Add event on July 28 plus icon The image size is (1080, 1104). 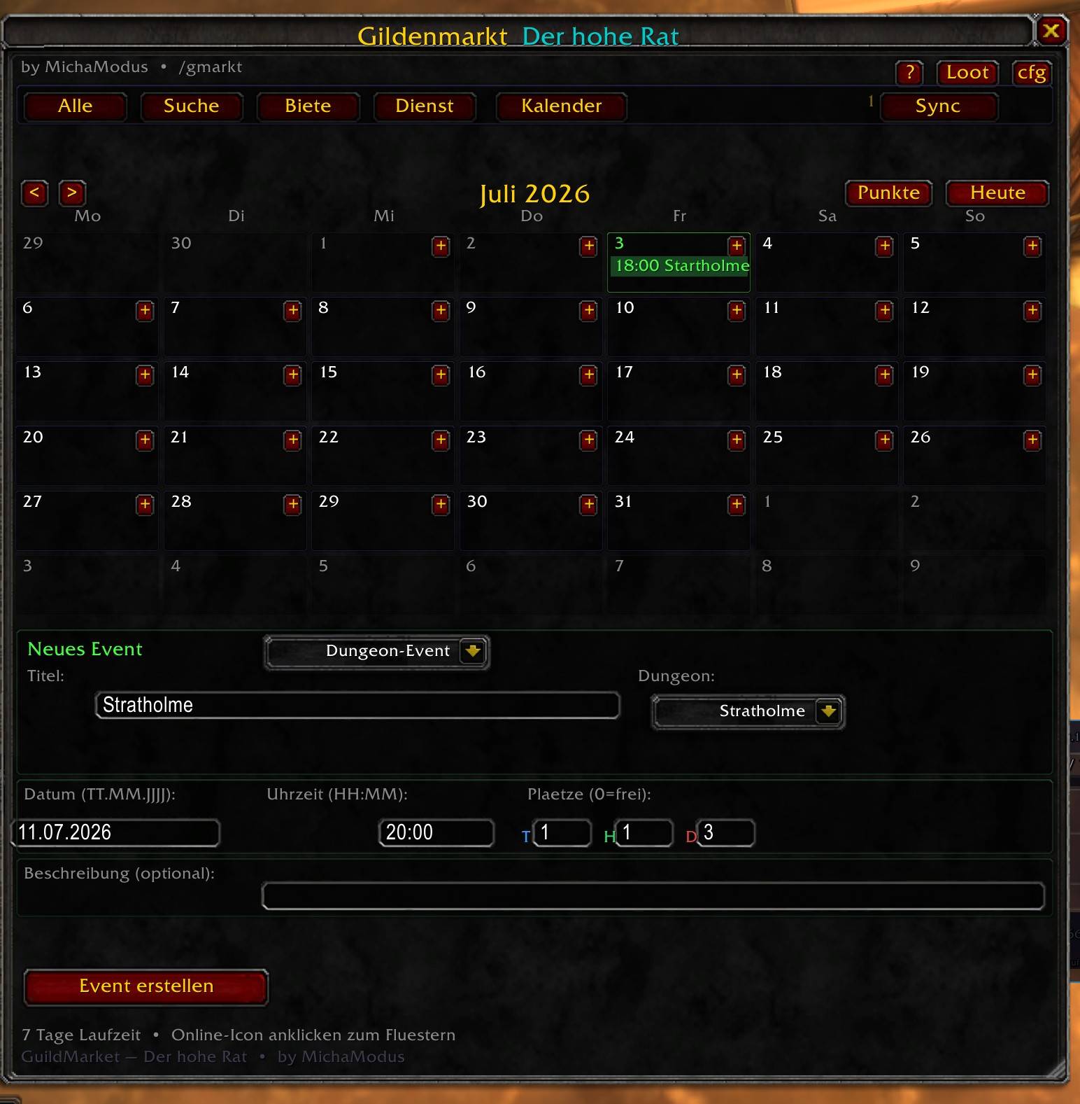tap(293, 505)
